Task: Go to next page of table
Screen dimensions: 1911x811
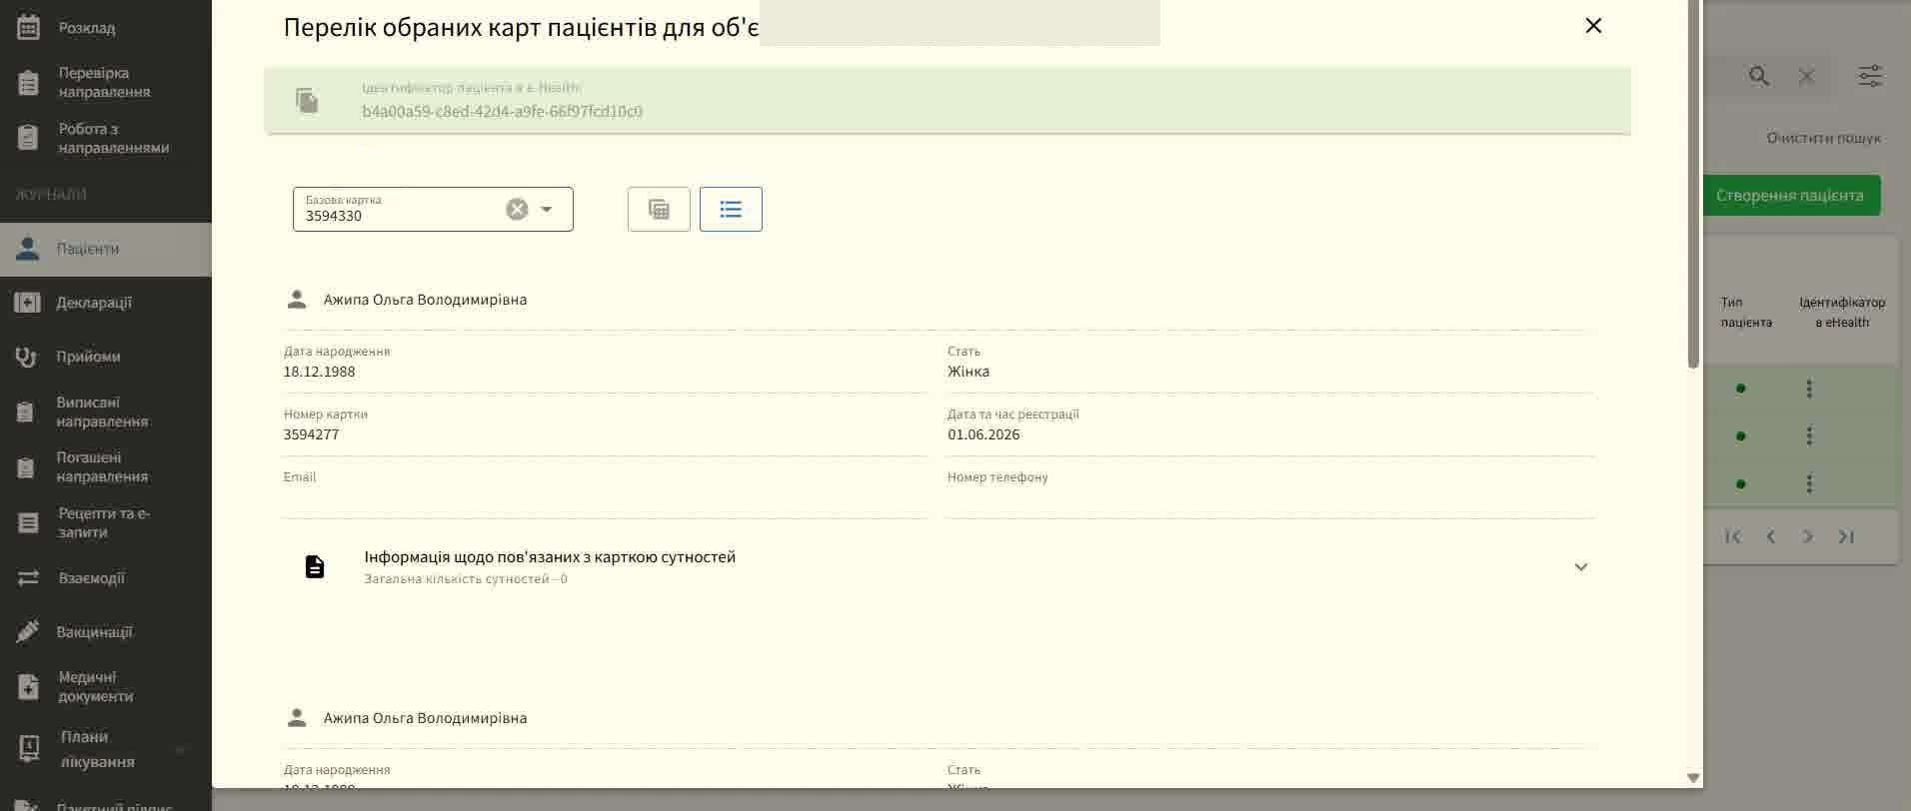Action: 1808,537
